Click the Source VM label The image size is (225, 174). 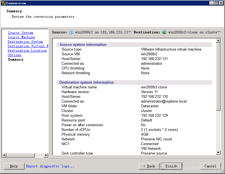pos(71,54)
